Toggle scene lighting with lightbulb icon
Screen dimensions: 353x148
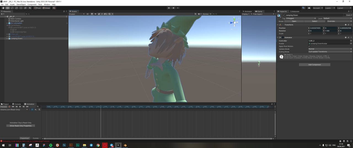pos(92,14)
